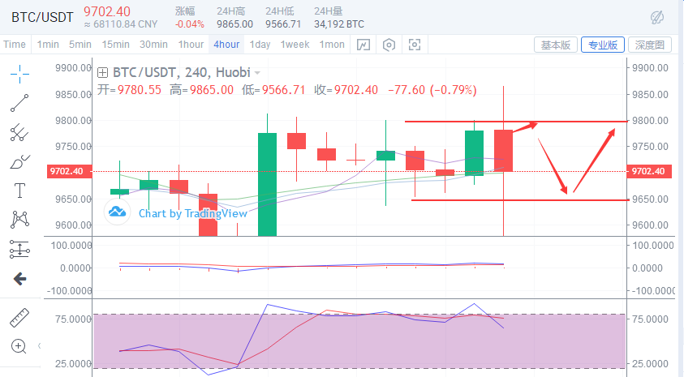The width and height of the screenshot is (684, 377).
Task: Select the ruler measure tool
Action: pos(19,317)
